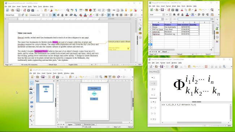Toggle Italic in the Calc toolbar
This screenshot has width=235, height=132.
pos(178,14)
